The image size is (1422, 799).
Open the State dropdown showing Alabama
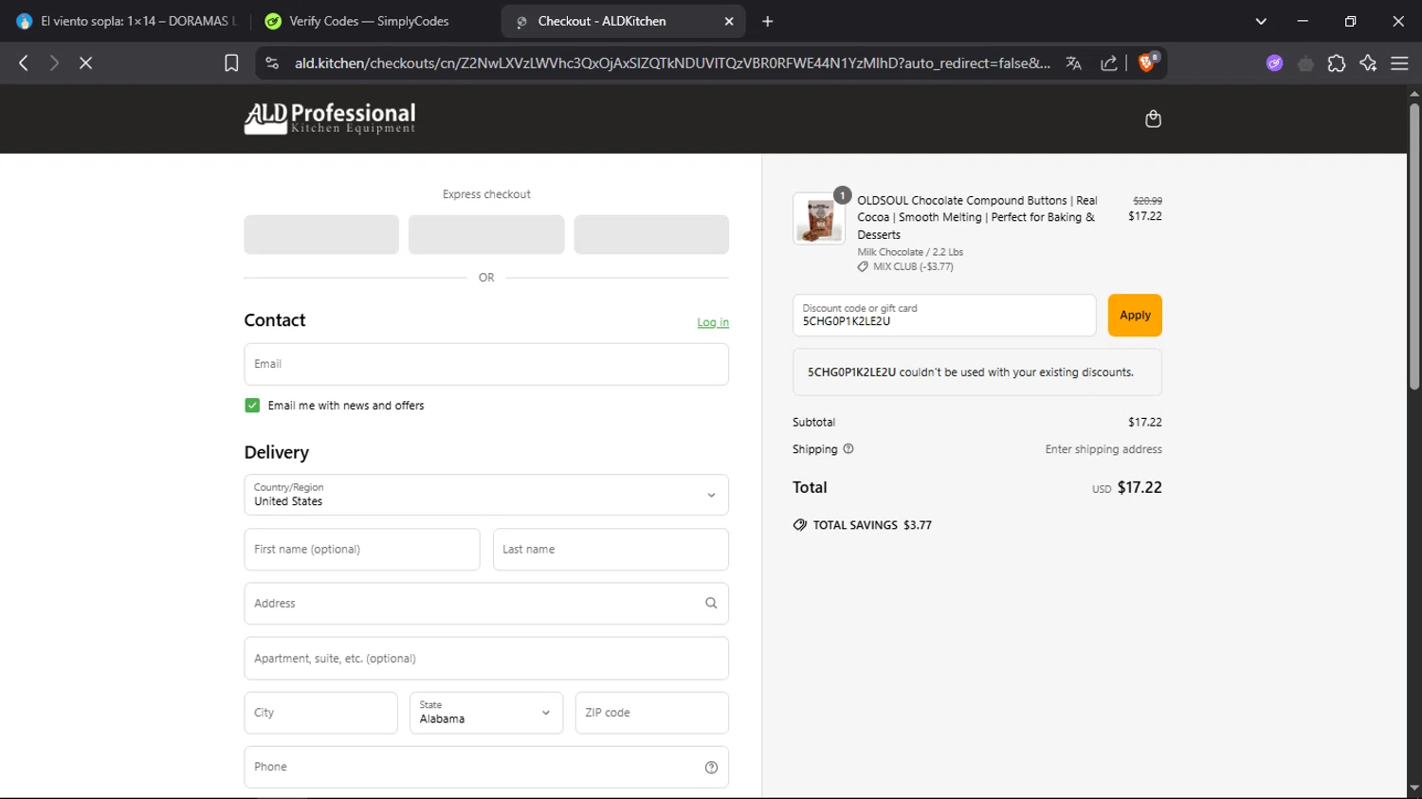[x=486, y=713]
